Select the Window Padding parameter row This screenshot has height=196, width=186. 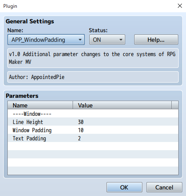[93, 130]
